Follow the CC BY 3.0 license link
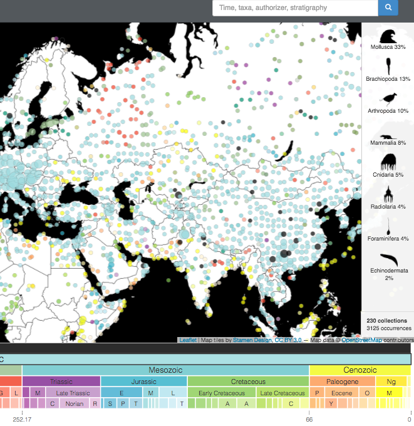The height and width of the screenshot is (426, 414). 290,340
